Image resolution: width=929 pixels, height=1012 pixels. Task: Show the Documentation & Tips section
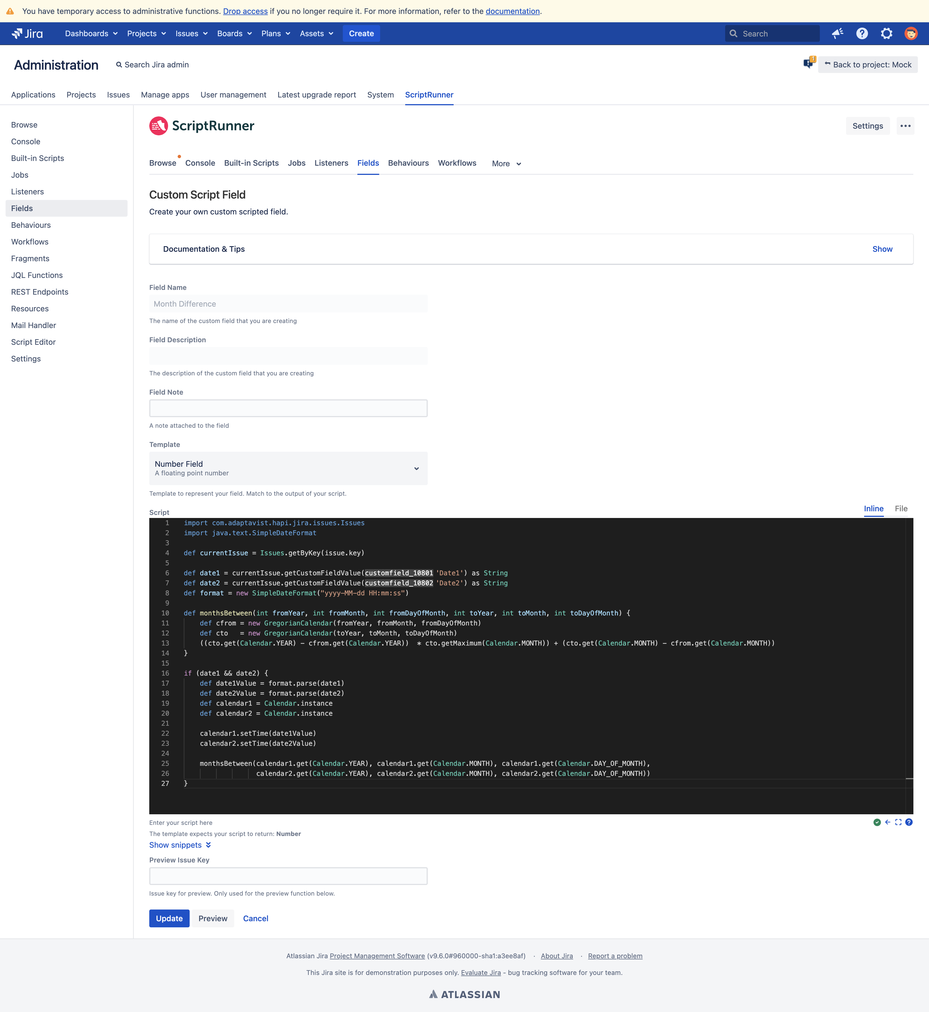pos(883,249)
